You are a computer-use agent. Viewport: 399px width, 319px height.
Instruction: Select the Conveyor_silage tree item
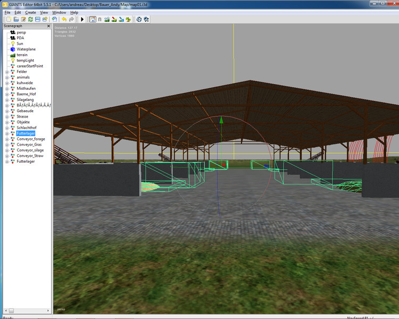tap(30, 150)
